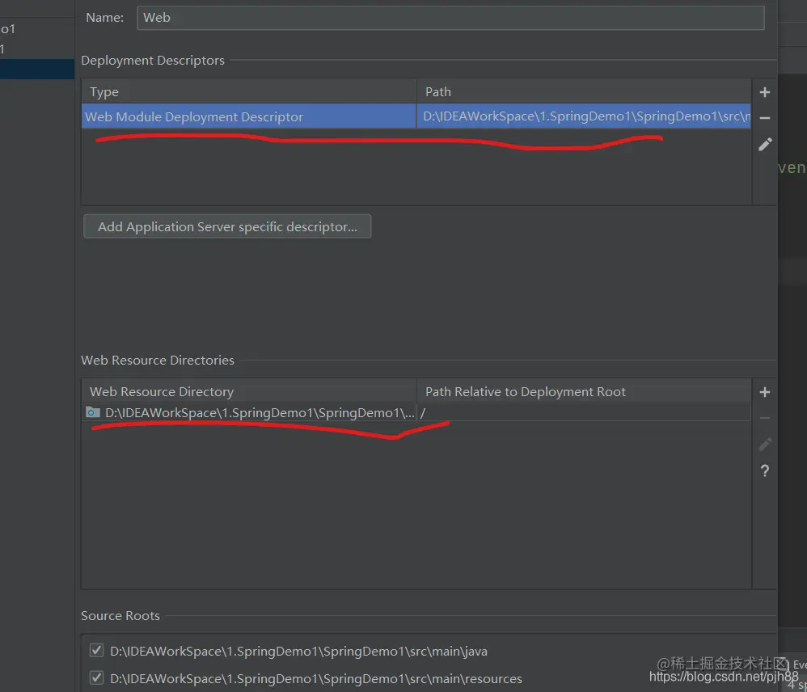Edit deployment descriptor with pencil icon
807x692 pixels.
pyautogui.click(x=765, y=145)
